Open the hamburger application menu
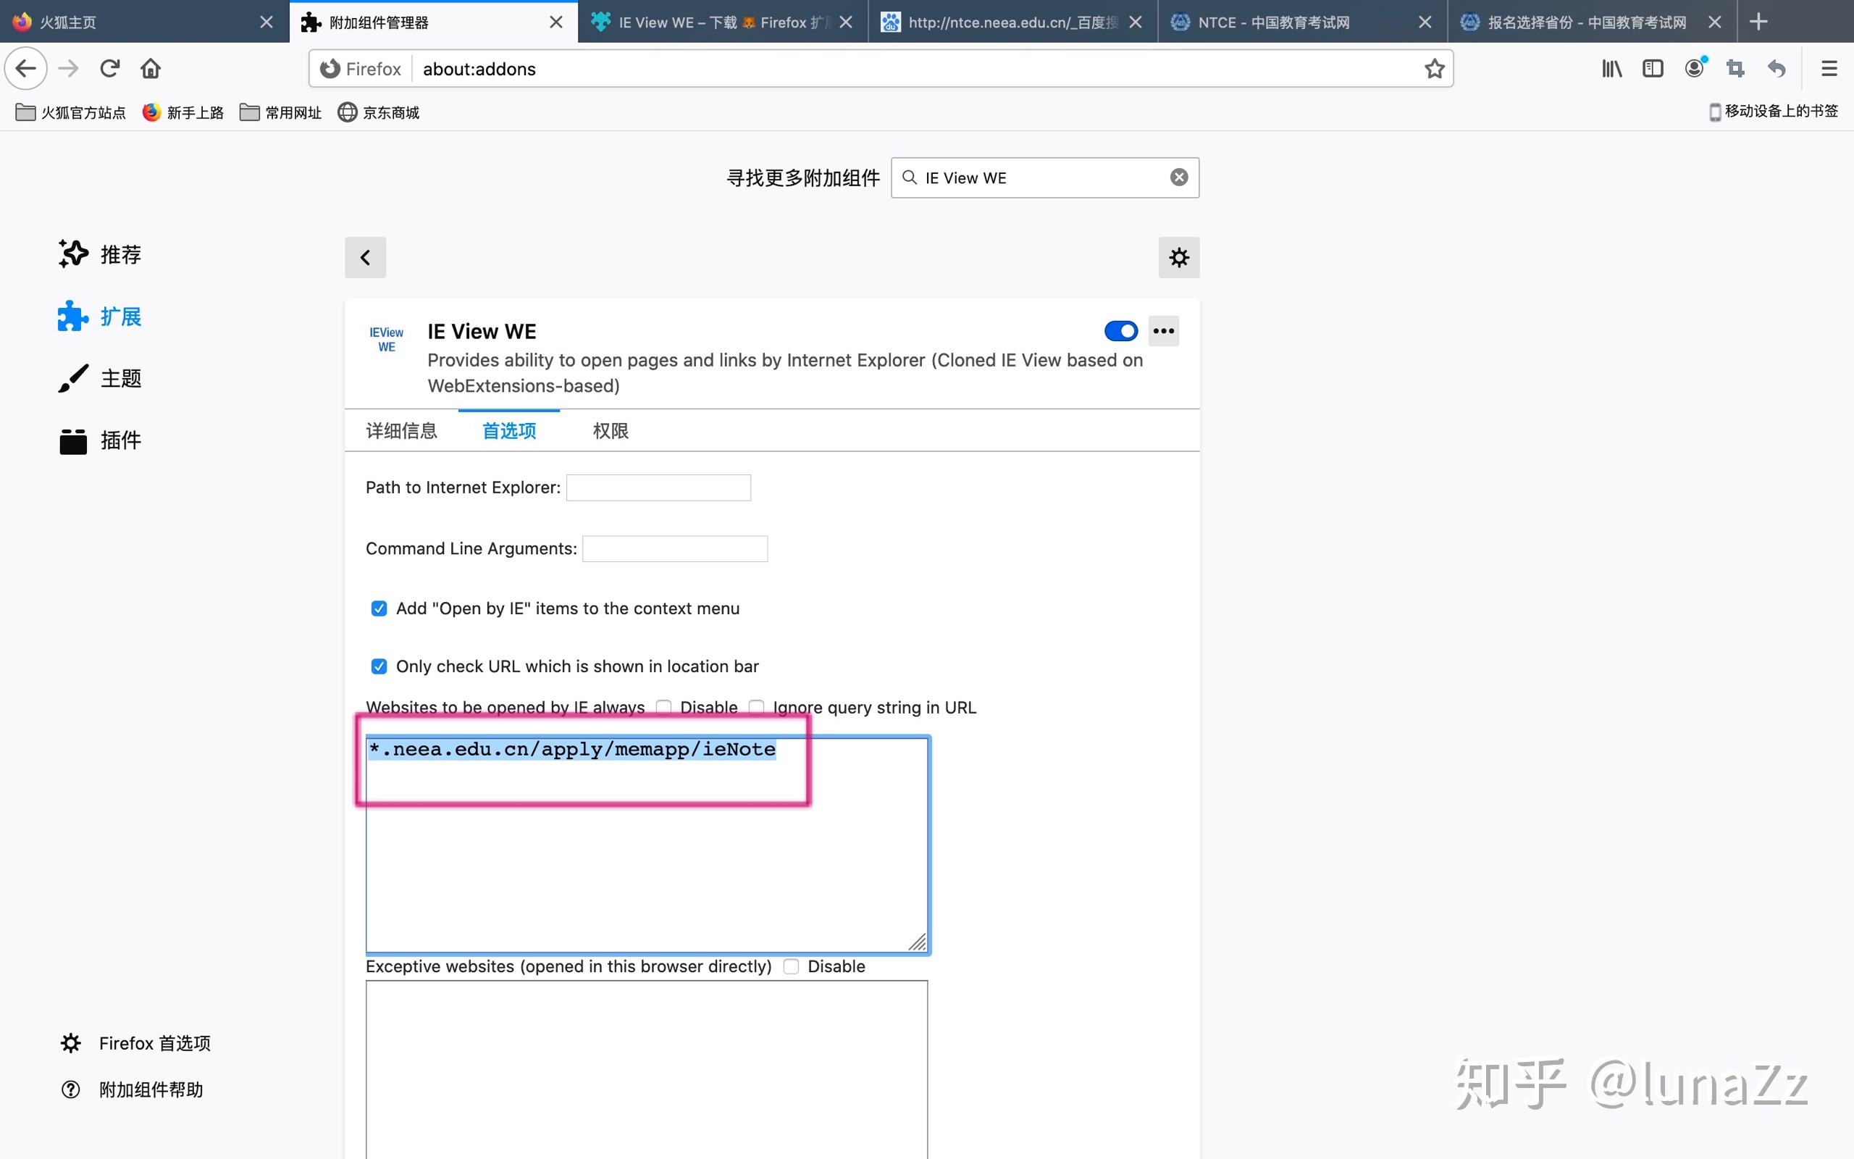 click(x=1829, y=69)
